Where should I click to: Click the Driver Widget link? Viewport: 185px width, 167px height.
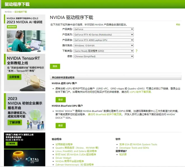(63, 158)
